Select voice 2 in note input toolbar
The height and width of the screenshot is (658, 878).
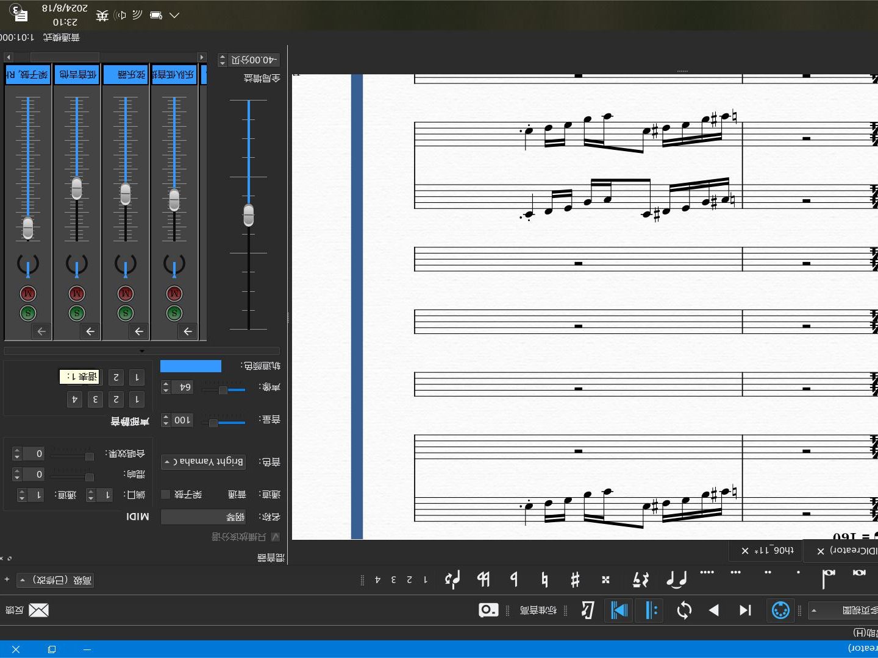[409, 579]
